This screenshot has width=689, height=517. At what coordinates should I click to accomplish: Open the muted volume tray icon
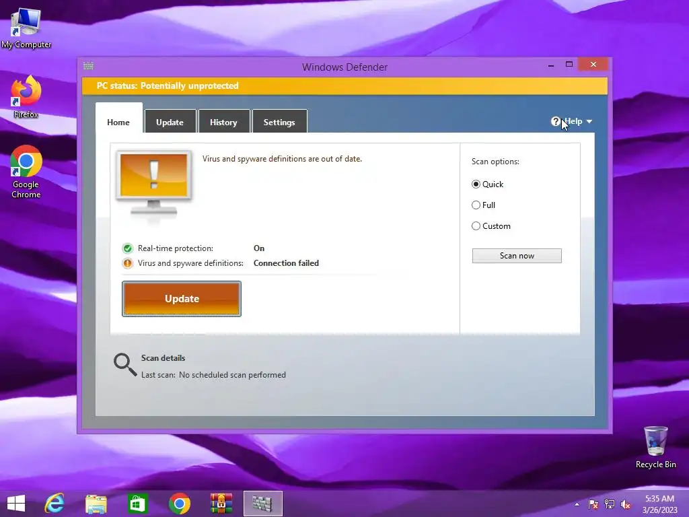coord(626,504)
